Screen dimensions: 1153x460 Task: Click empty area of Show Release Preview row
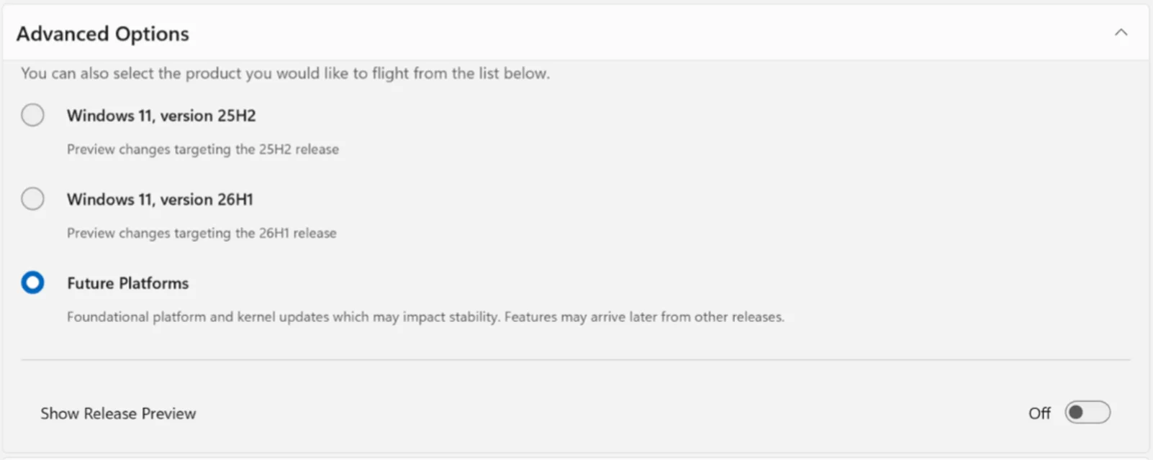tap(576, 413)
